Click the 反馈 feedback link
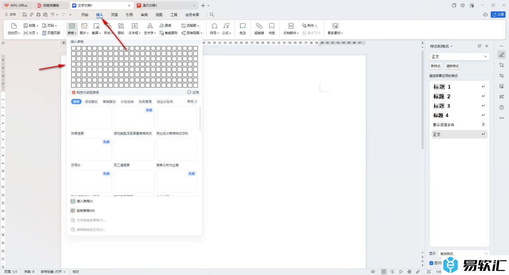 pyautogui.click(x=193, y=92)
